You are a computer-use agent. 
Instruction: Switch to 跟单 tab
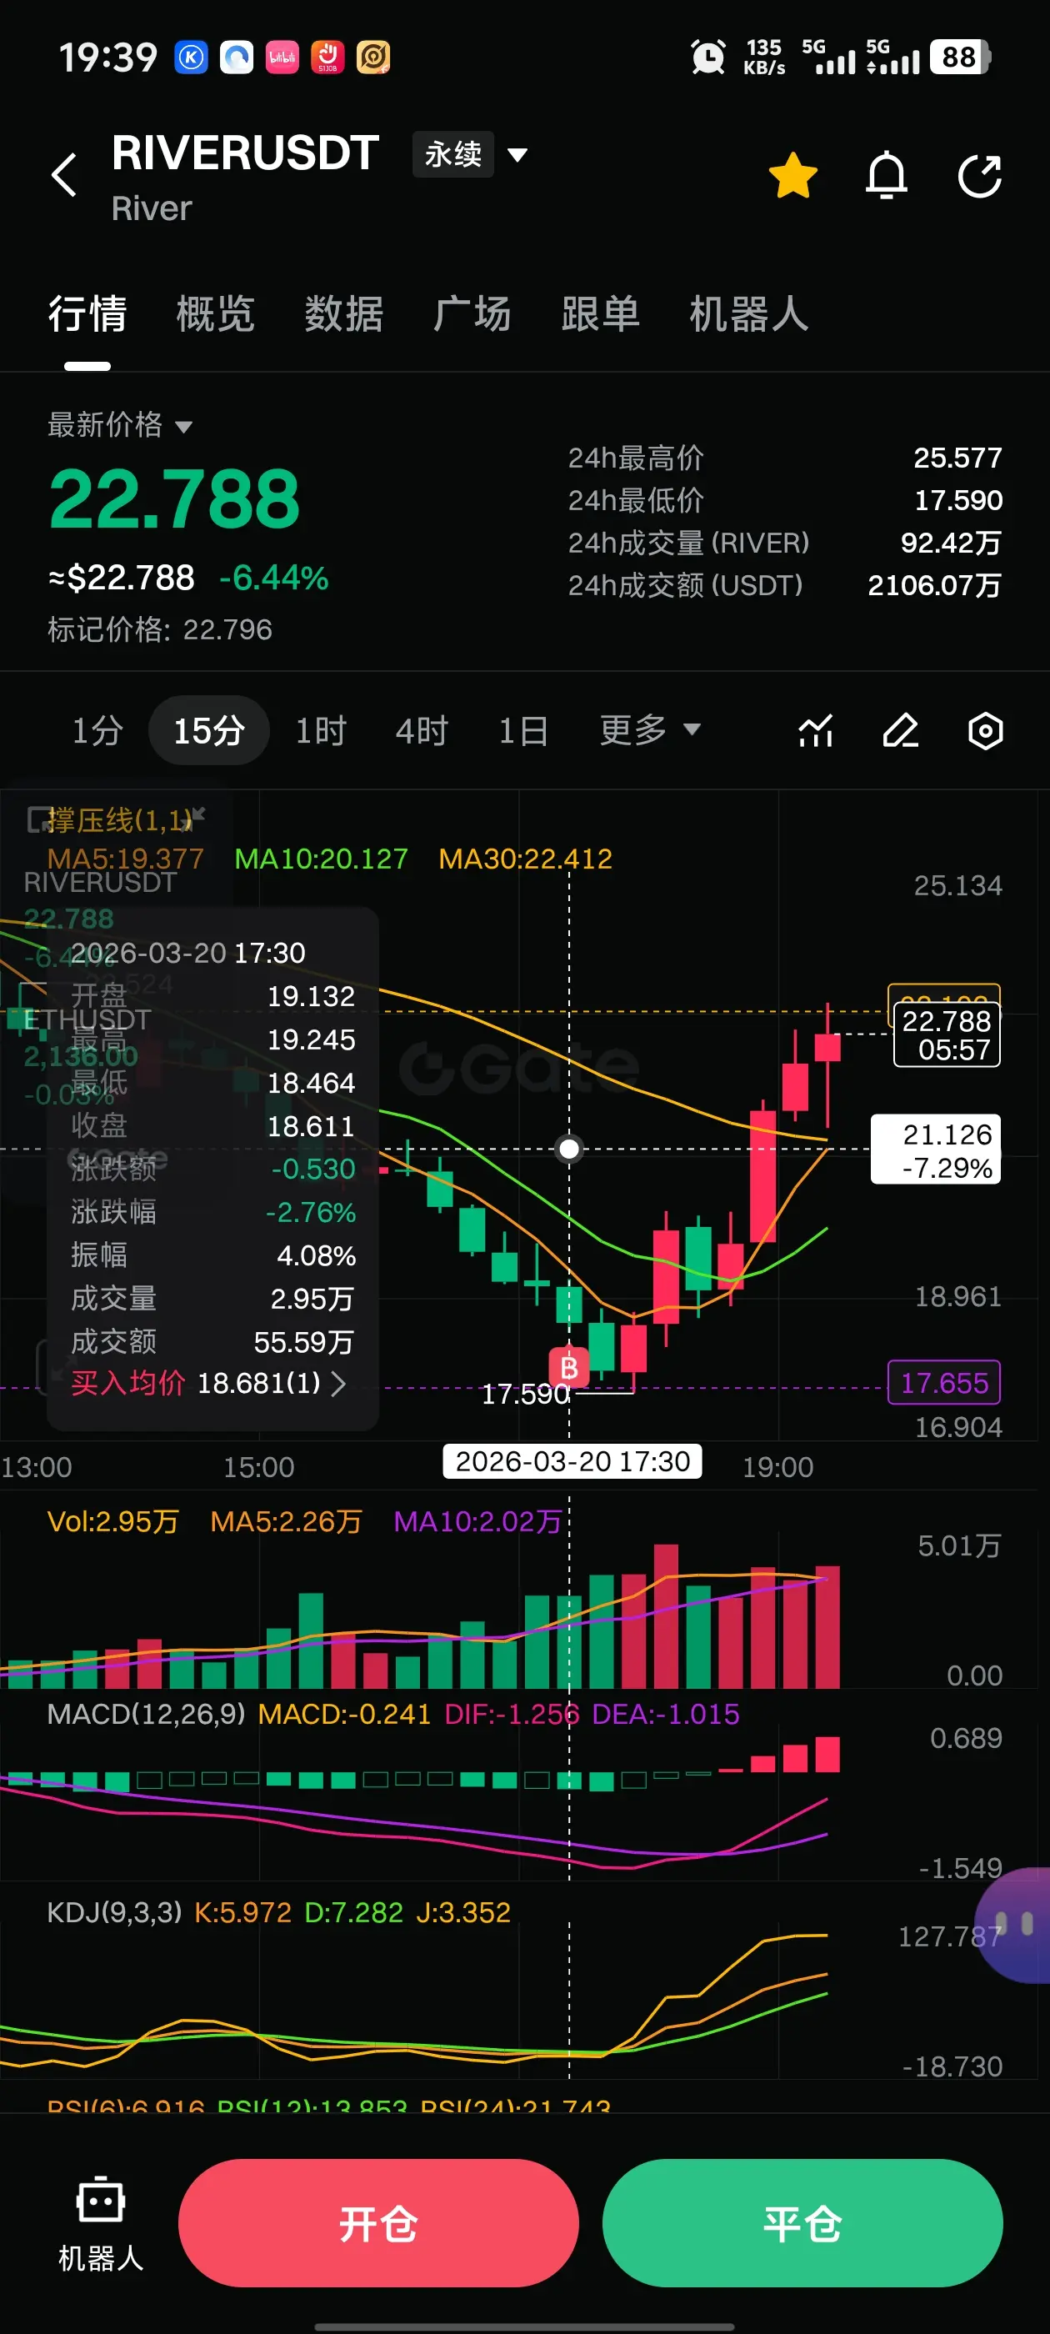click(x=600, y=314)
